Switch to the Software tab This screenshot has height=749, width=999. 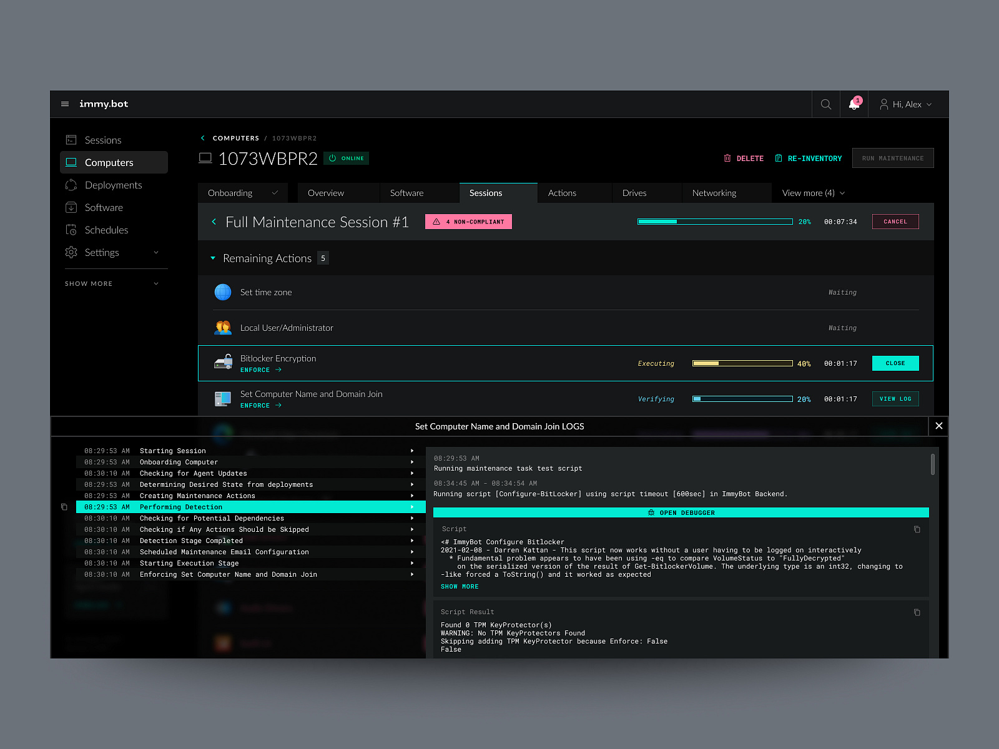pyautogui.click(x=406, y=193)
